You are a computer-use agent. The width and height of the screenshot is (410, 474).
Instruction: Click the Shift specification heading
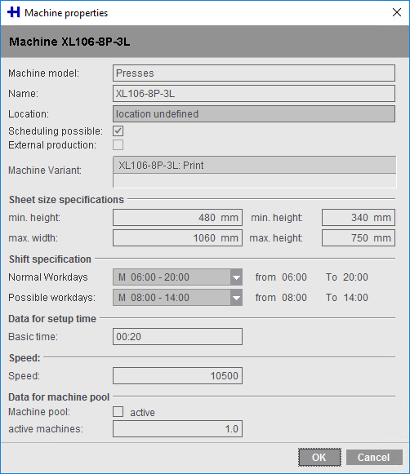coord(50,259)
